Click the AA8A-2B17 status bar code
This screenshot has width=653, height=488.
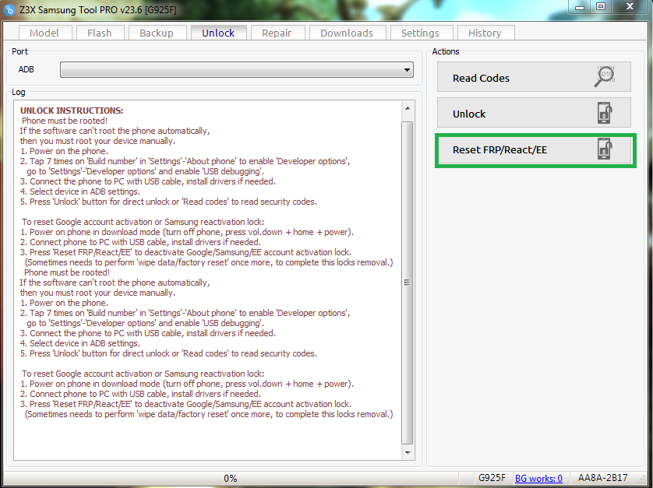coord(602,478)
